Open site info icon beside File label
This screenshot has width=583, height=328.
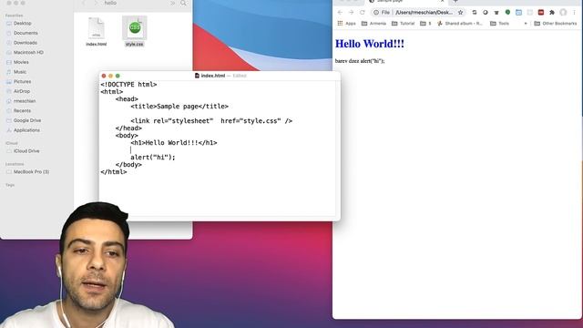pos(376,12)
